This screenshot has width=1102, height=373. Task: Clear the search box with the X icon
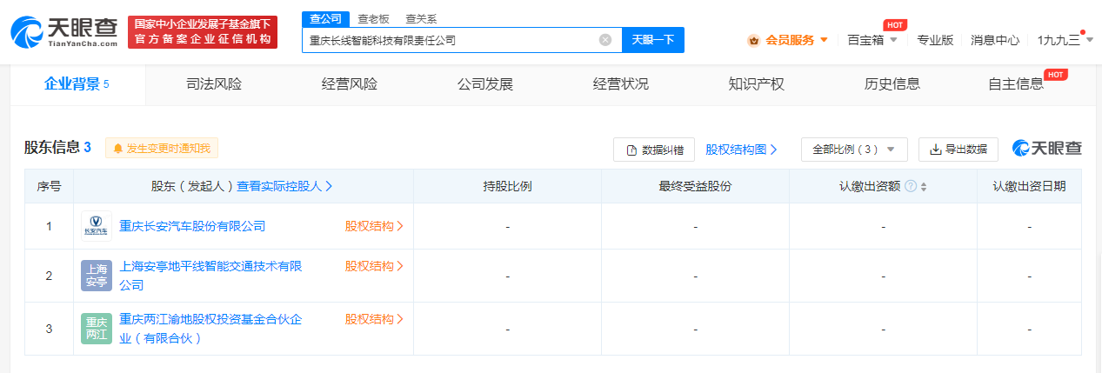(x=605, y=40)
